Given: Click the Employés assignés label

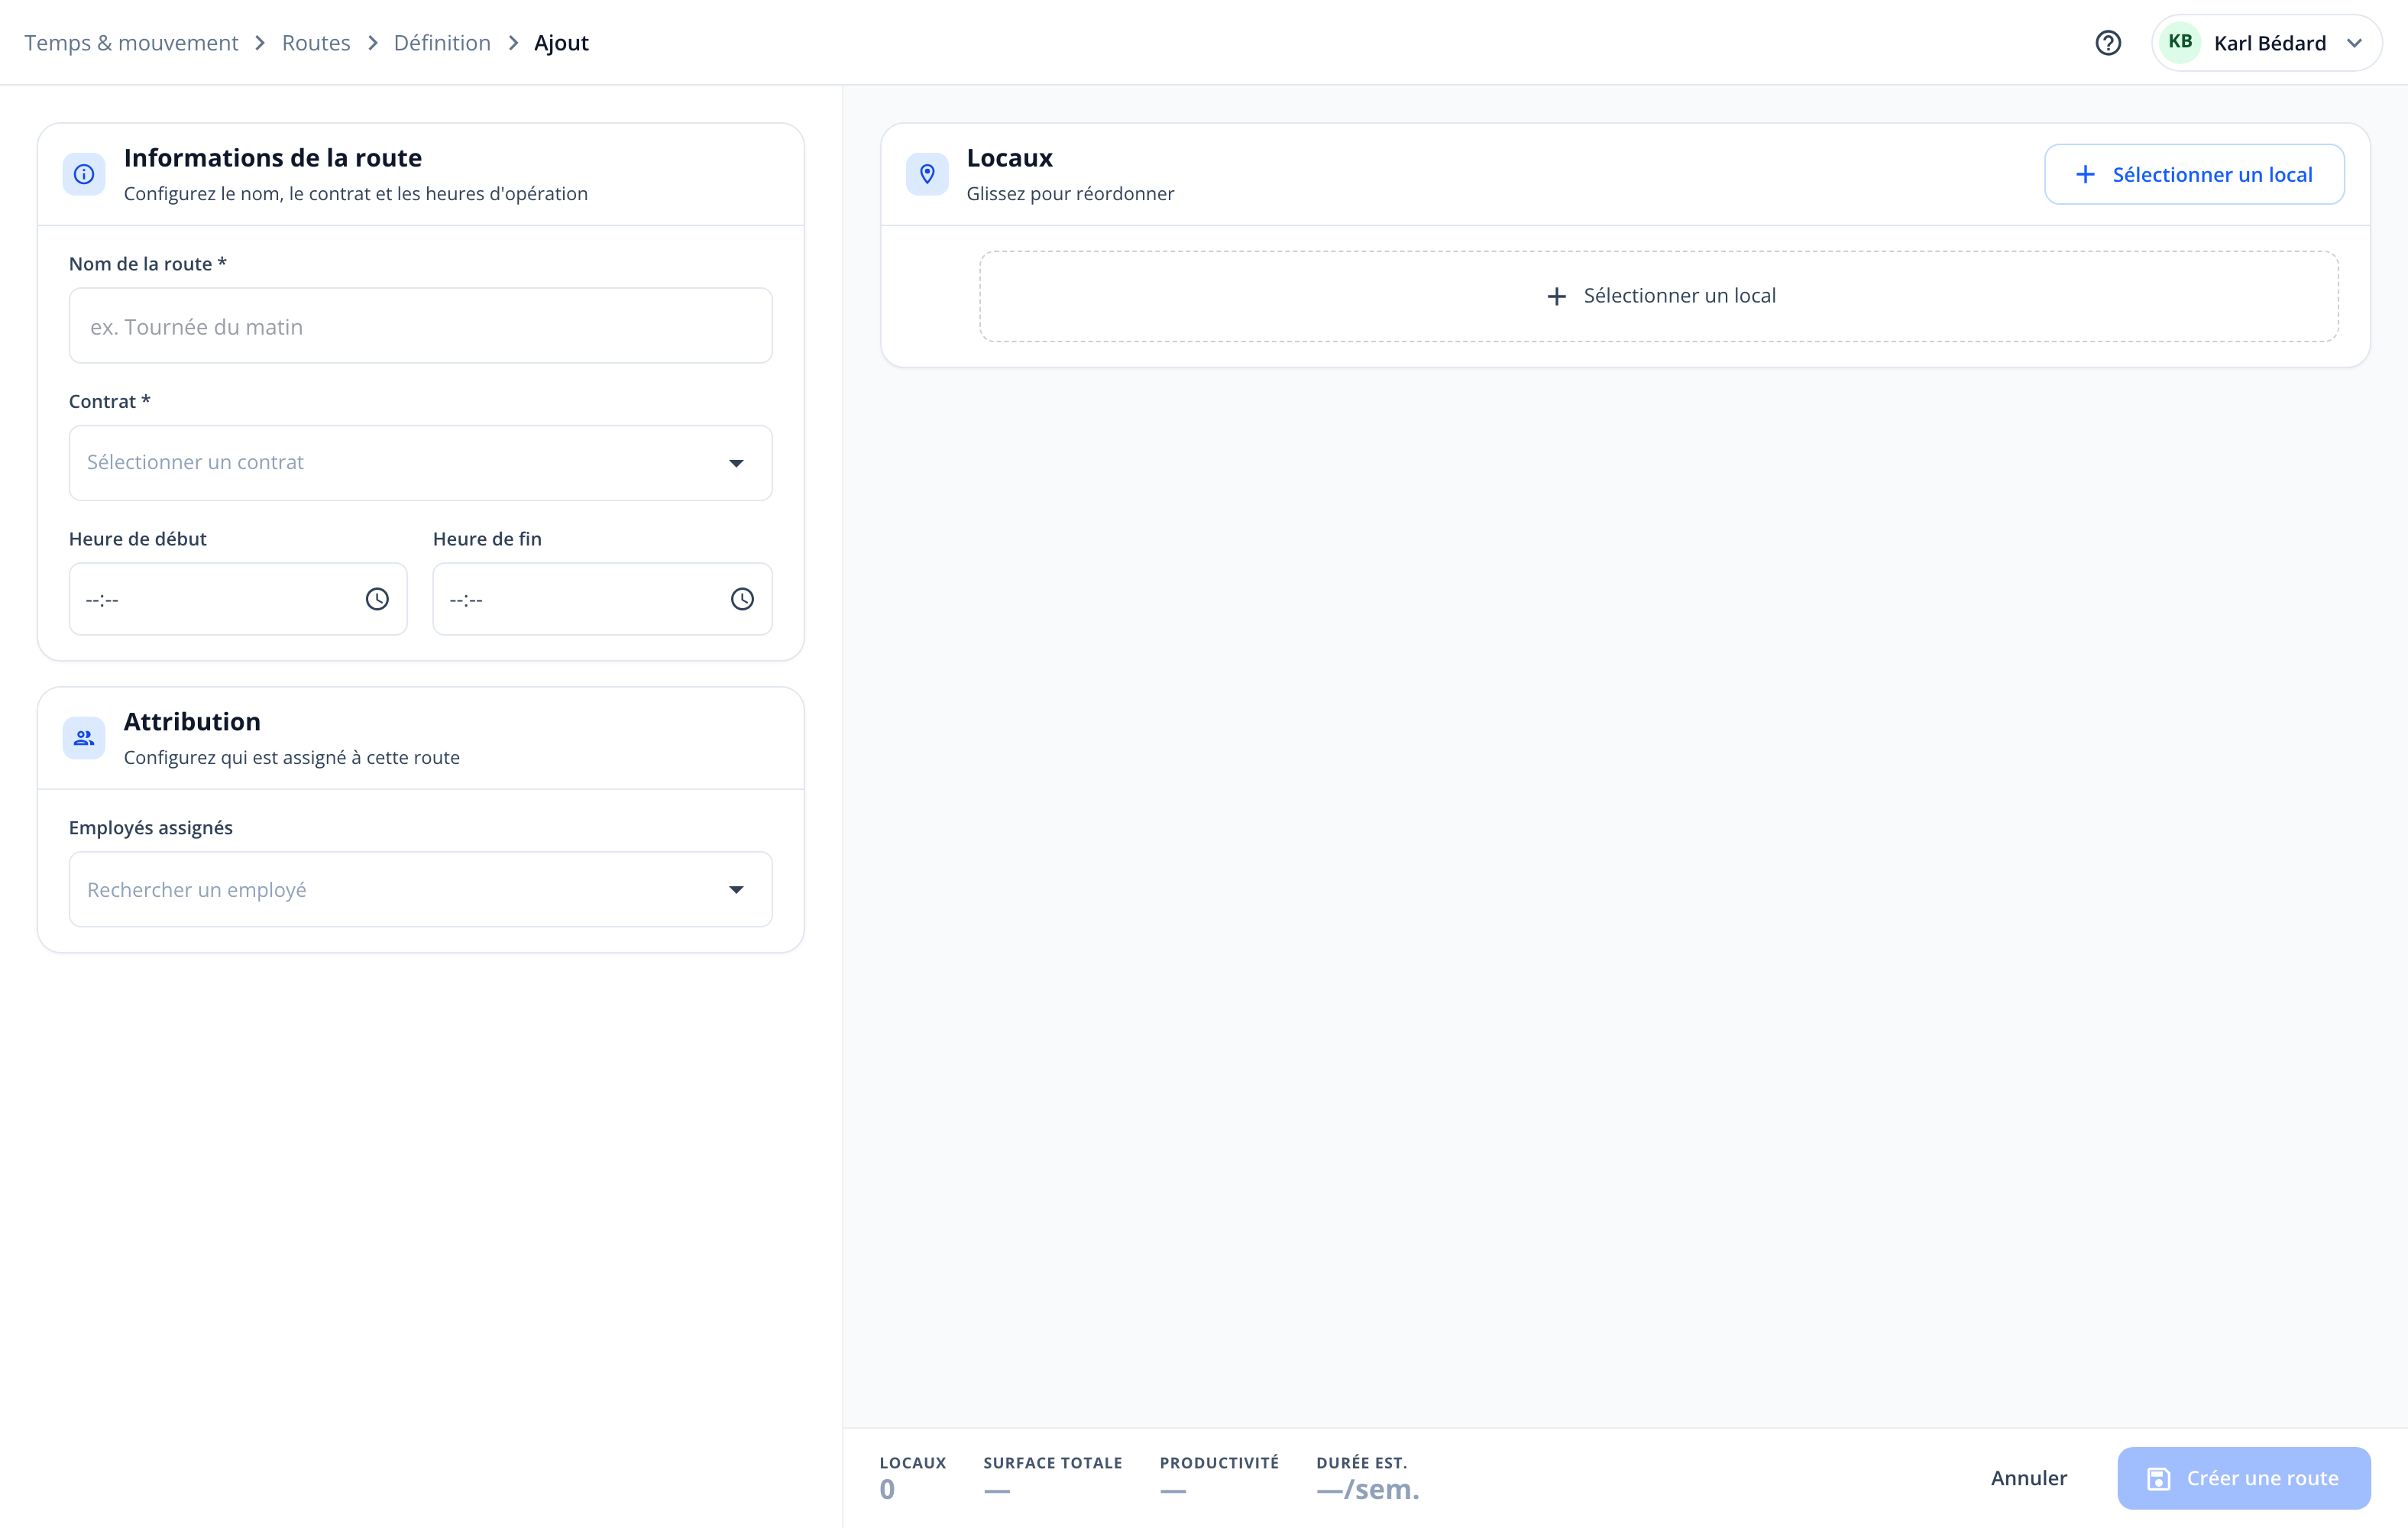Looking at the screenshot, I should (x=150, y=828).
